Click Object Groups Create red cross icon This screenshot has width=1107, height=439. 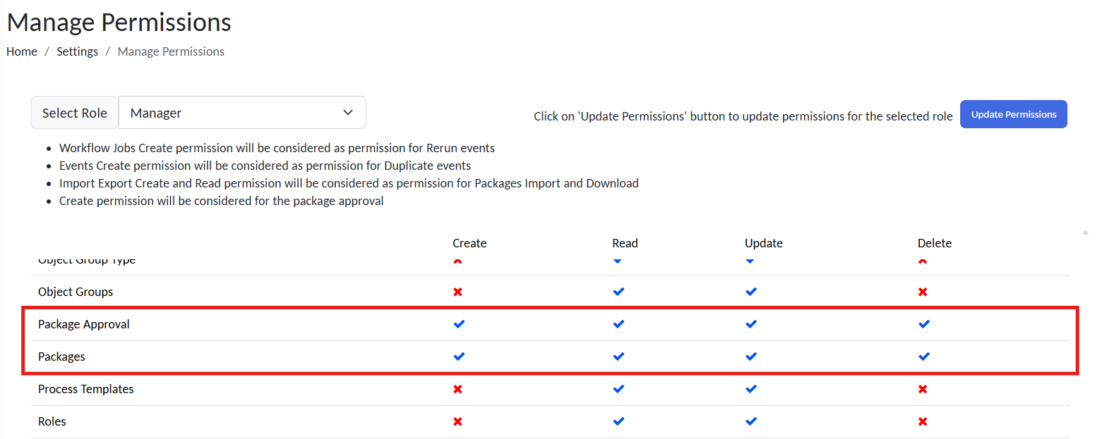[457, 292]
